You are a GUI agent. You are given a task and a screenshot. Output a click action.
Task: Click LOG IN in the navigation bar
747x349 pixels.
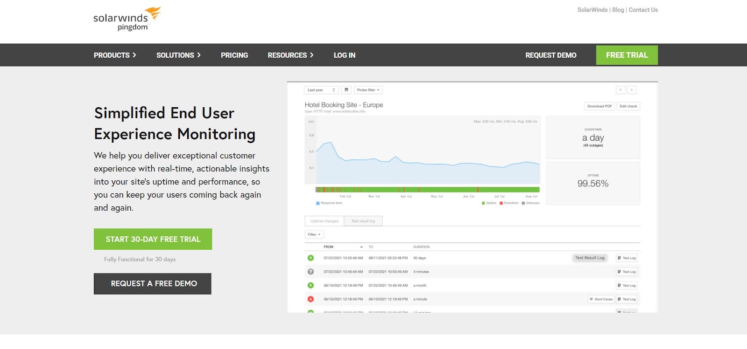[345, 55]
